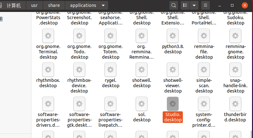The height and width of the screenshot is (138, 253).
Task: Click the vertical scrollbar in the file view
Action: coord(251,134)
